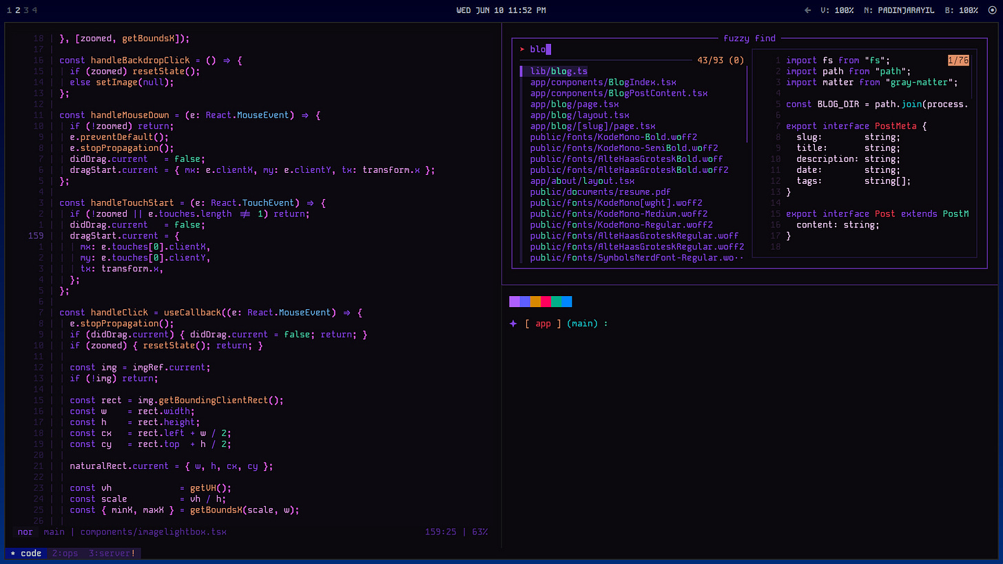Click the left arrow icon in the top bar

pos(808,10)
